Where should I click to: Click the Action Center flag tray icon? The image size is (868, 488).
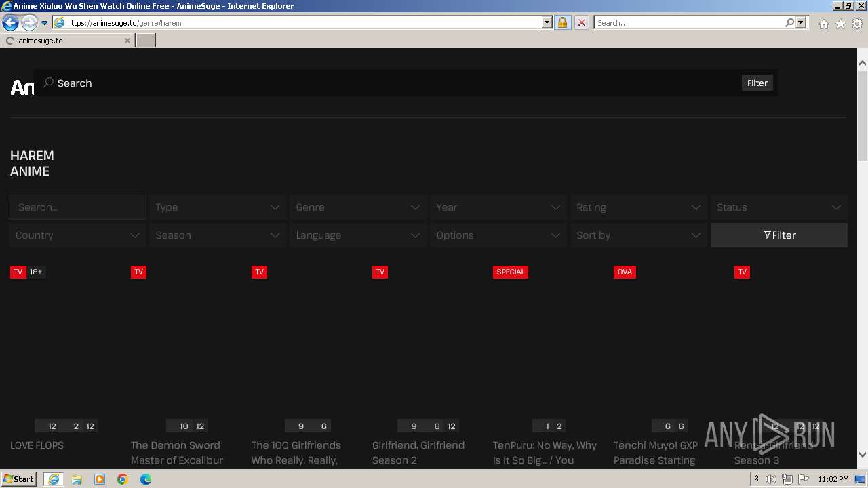pyautogui.click(x=802, y=479)
